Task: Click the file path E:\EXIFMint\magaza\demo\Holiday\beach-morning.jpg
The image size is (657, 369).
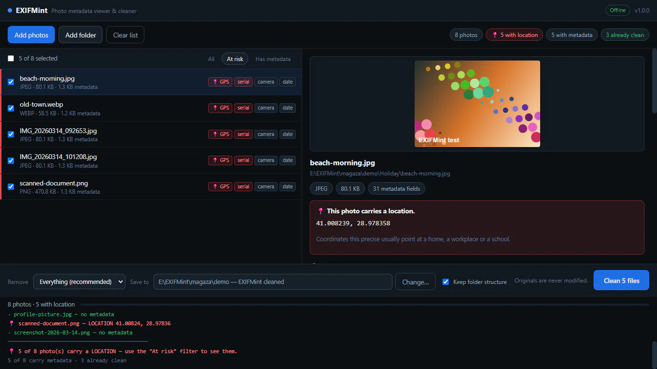Action: pyautogui.click(x=380, y=173)
